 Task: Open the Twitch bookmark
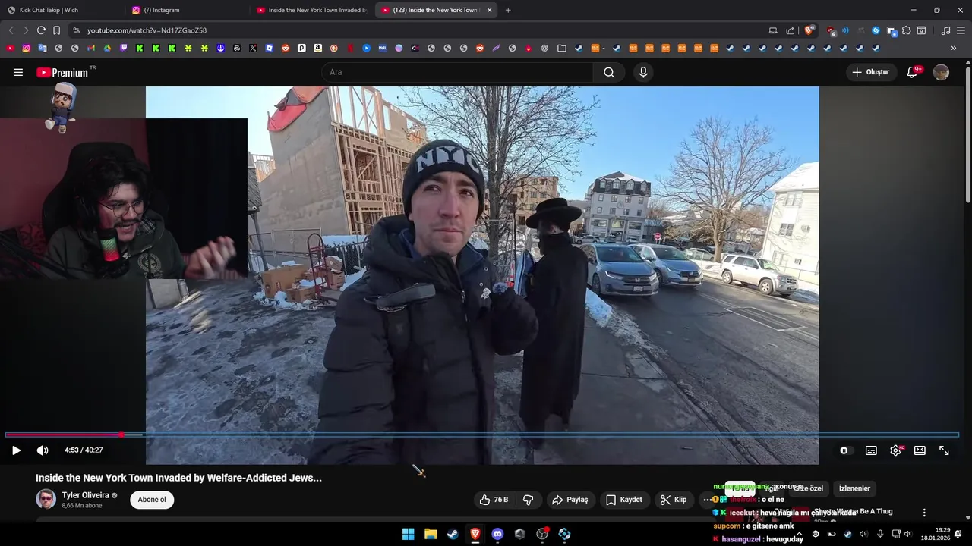click(x=123, y=48)
